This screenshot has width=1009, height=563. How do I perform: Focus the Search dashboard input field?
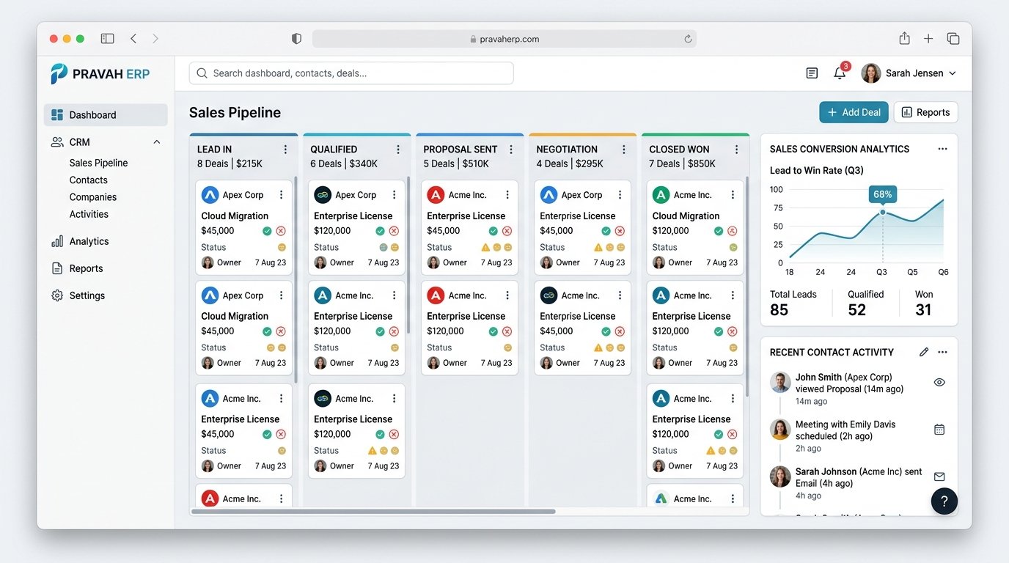[351, 73]
